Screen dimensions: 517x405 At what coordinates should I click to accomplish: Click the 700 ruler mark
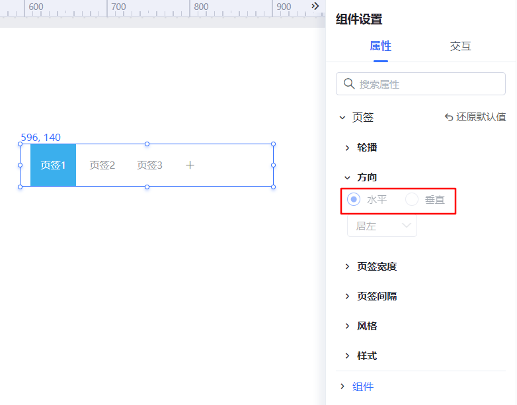pyautogui.click(x=119, y=7)
